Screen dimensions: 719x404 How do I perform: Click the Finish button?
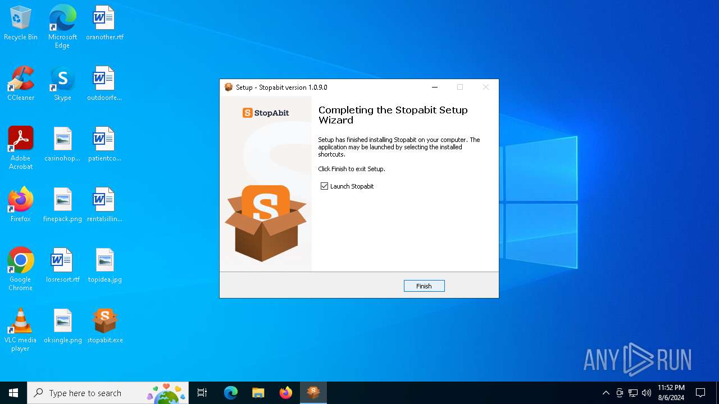click(424, 286)
